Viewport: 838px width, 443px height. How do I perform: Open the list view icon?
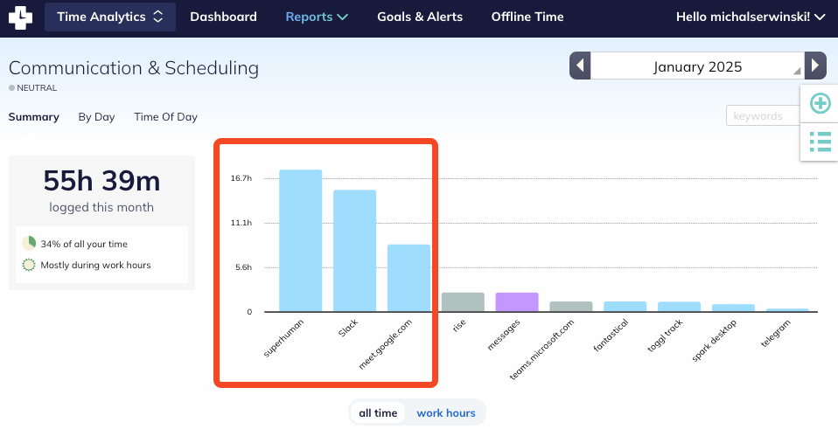(x=820, y=141)
